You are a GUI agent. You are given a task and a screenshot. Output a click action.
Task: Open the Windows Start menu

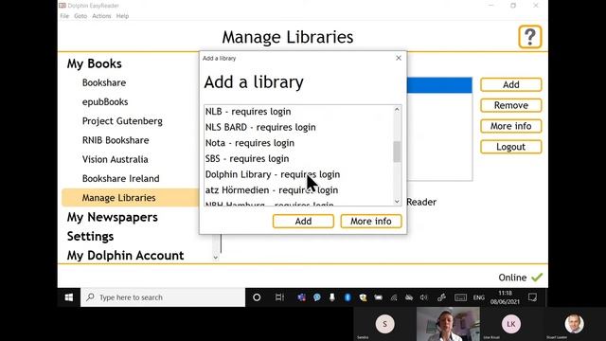pos(69,297)
